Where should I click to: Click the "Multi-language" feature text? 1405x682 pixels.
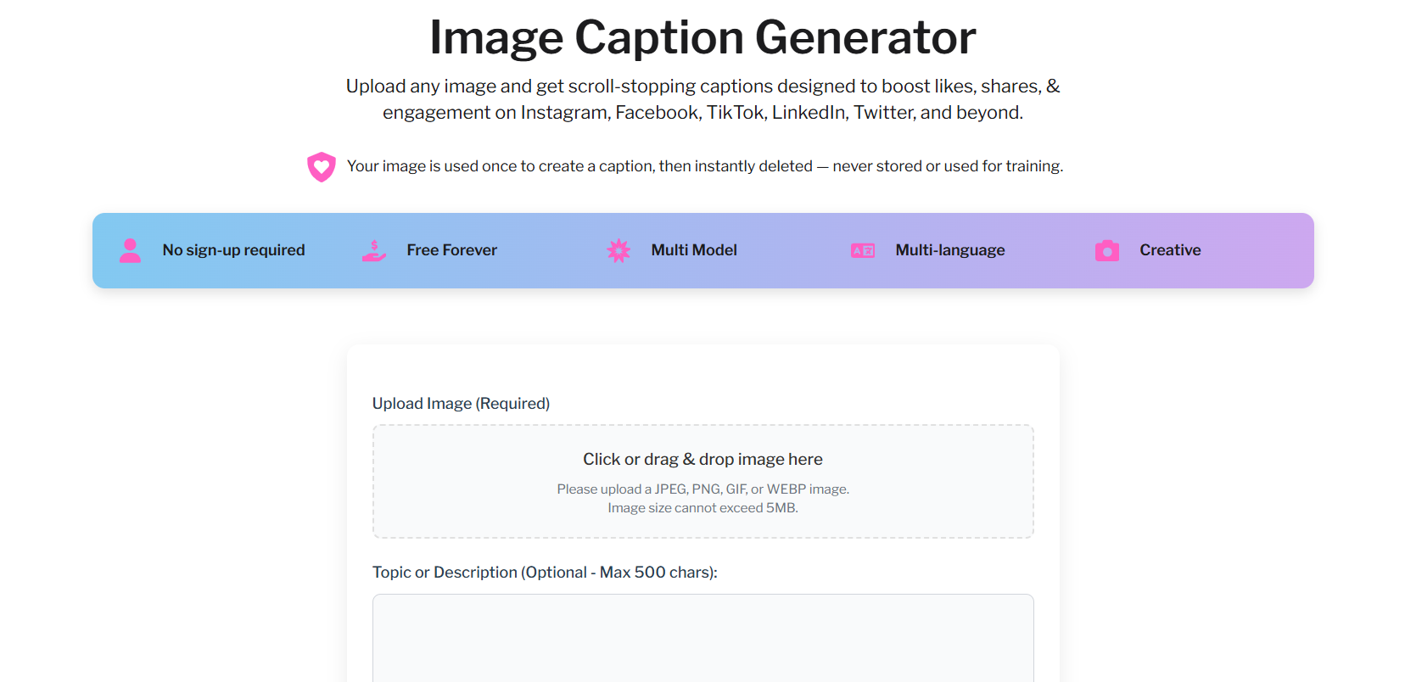[x=949, y=250]
